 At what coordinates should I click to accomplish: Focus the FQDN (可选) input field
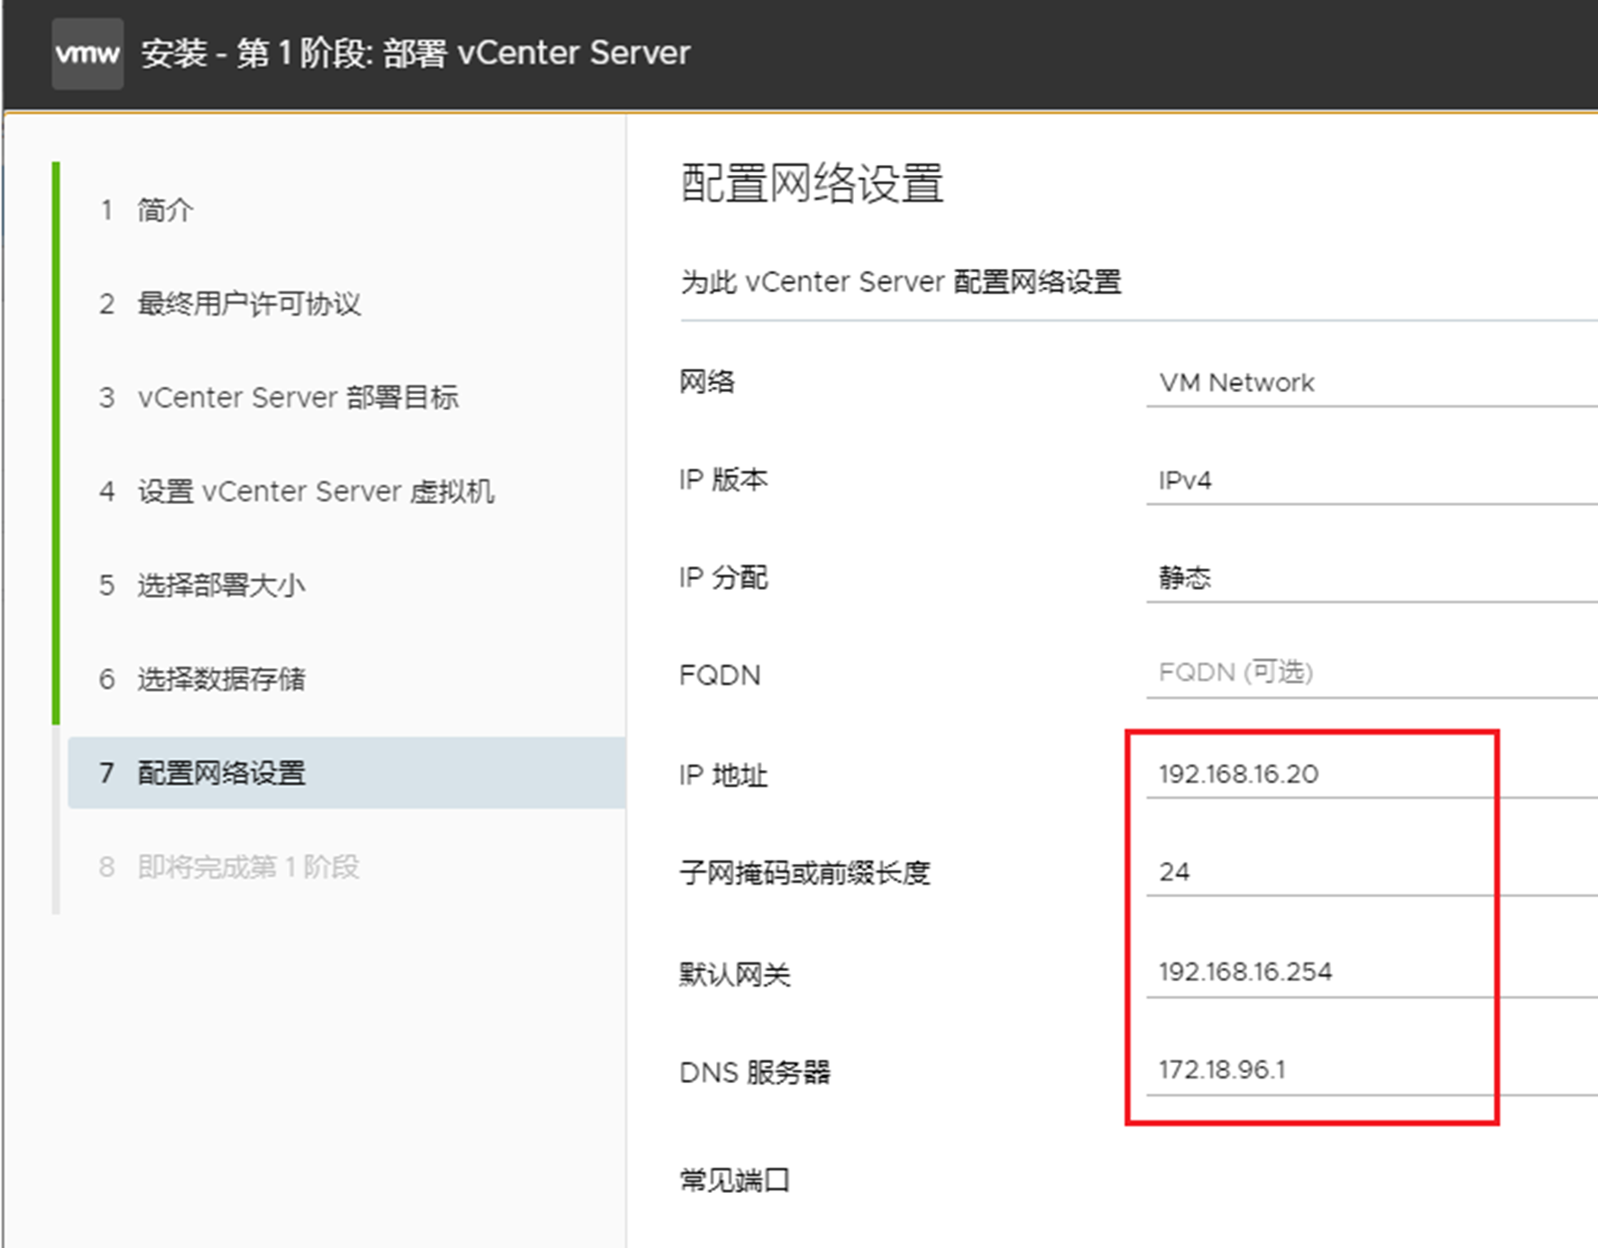[1372, 674]
